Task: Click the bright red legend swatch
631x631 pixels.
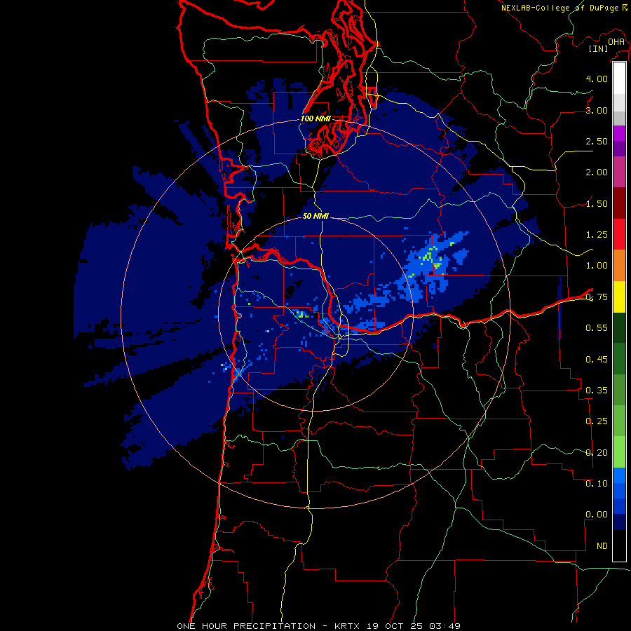Action: tap(619, 234)
